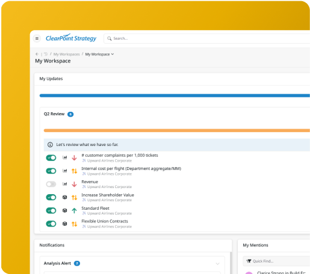Click the Q2 Review count badge
Image resolution: width=310 pixels, height=274 pixels.
tap(70, 114)
